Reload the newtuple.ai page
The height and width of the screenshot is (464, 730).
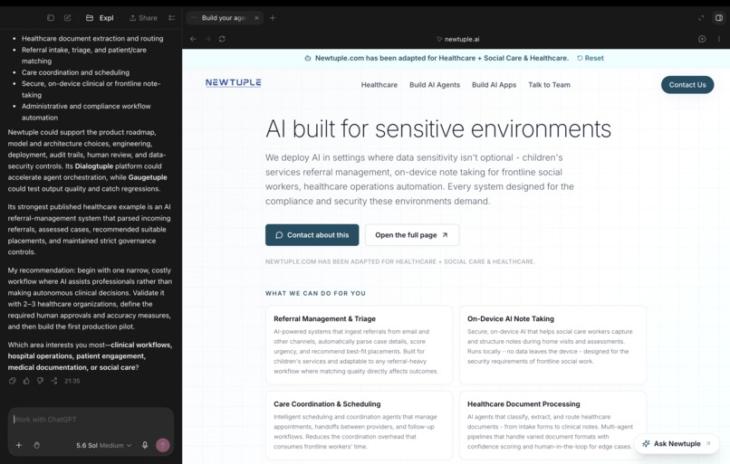[x=222, y=39]
